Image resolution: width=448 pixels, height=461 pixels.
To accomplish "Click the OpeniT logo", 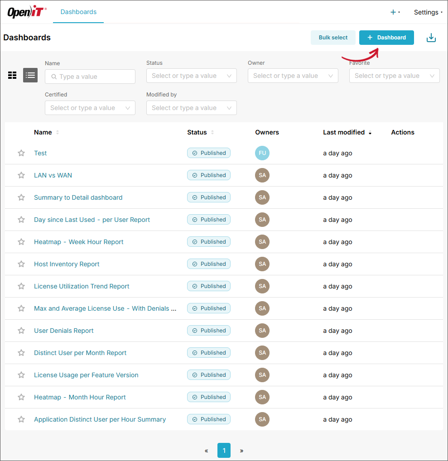I will [x=27, y=12].
